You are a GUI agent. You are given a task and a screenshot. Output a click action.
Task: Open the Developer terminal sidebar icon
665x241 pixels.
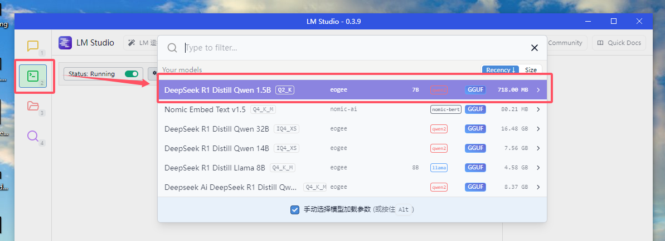pos(33,76)
